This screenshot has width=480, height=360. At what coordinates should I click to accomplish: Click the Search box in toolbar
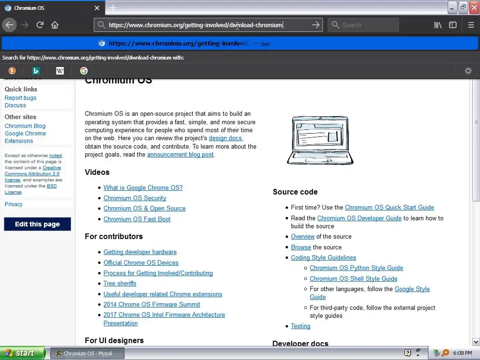(x=363, y=25)
